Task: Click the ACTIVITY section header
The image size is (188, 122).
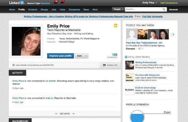Action: tap(17, 73)
